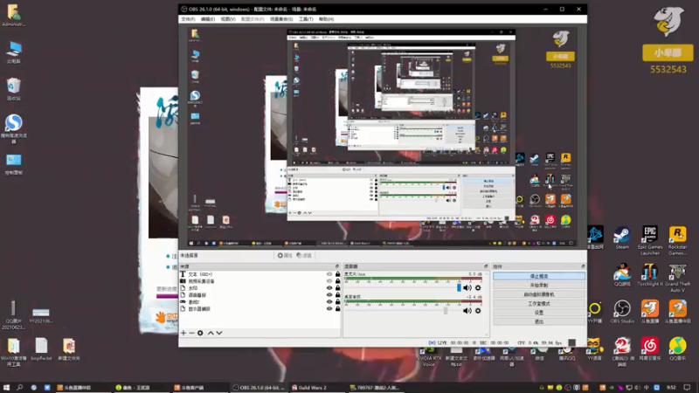Open the 网易云音乐 desktop icon
Image resolution: width=699 pixels, height=393 pixels.
650,348
